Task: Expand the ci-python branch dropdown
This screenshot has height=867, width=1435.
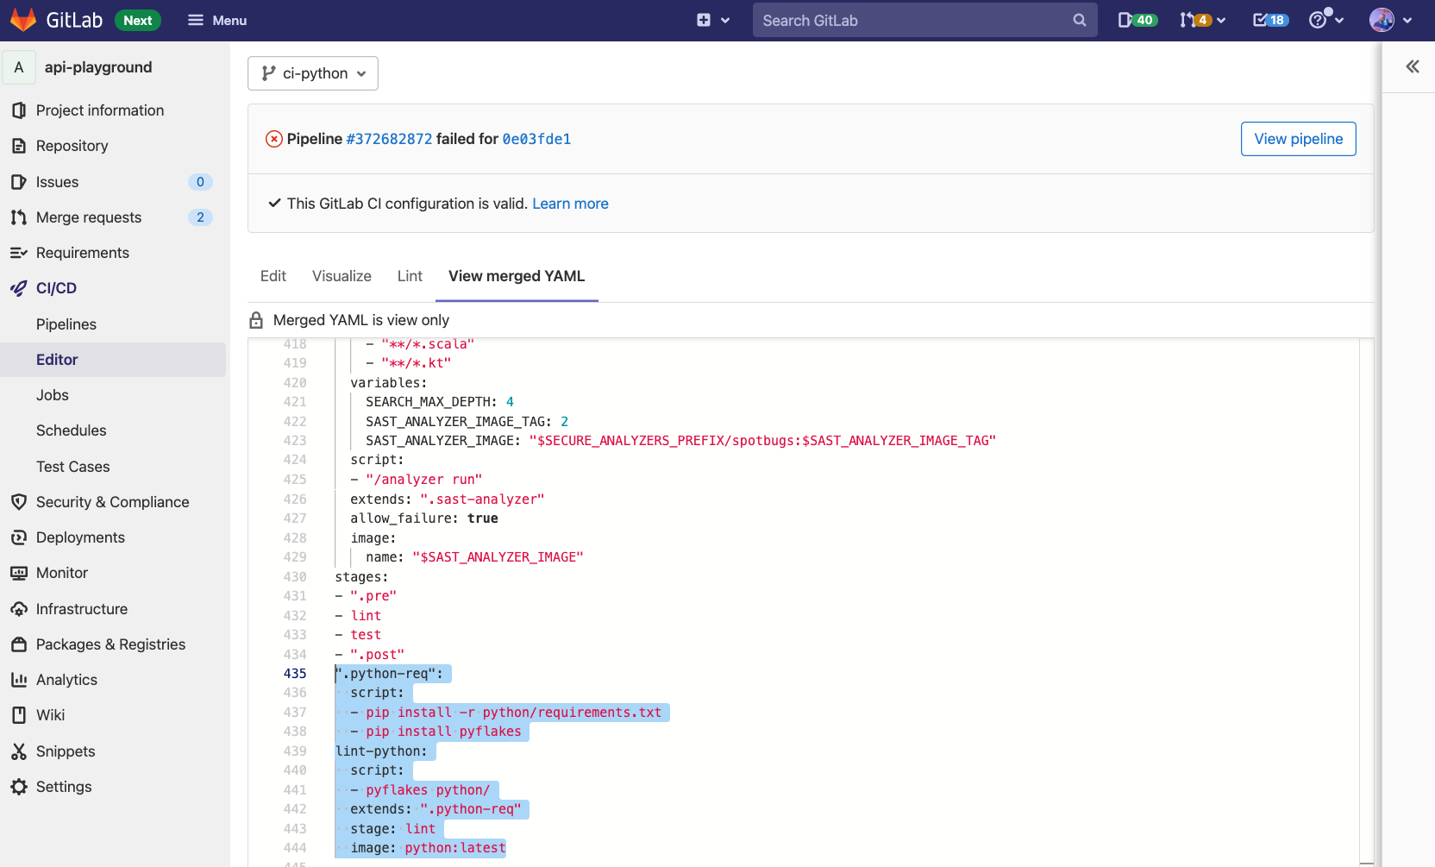Action: coord(313,73)
